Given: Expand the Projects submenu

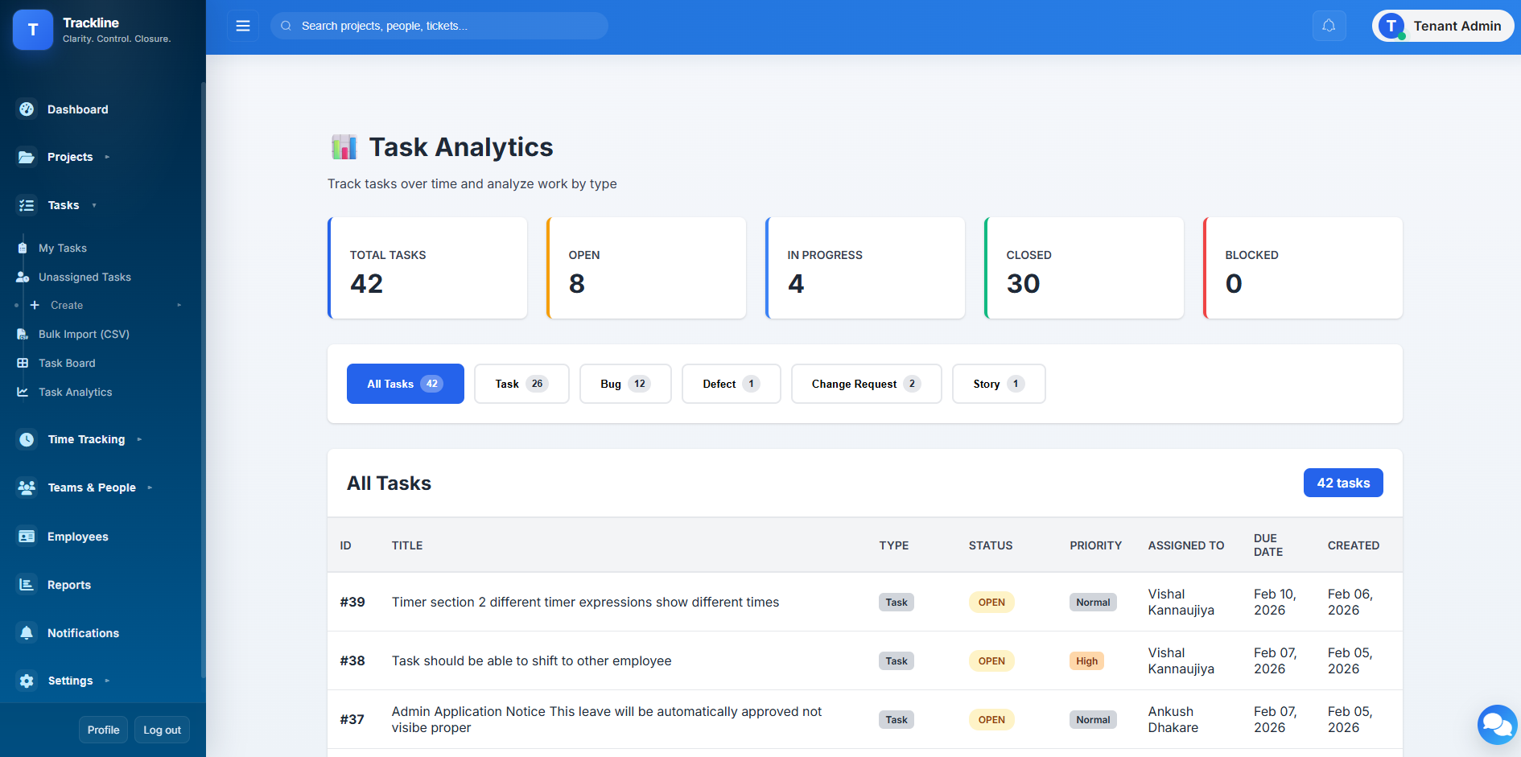Looking at the screenshot, I should (x=107, y=157).
